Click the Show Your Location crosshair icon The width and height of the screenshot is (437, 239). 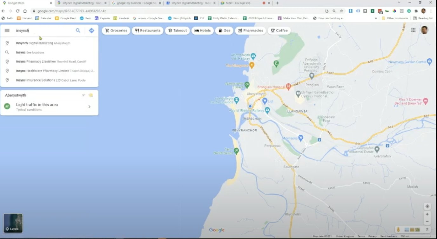click(x=427, y=206)
